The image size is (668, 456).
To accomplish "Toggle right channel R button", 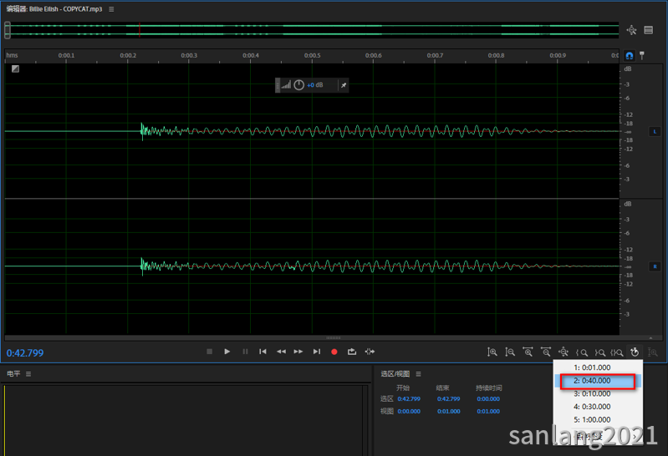I will pyautogui.click(x=655, y=266).
